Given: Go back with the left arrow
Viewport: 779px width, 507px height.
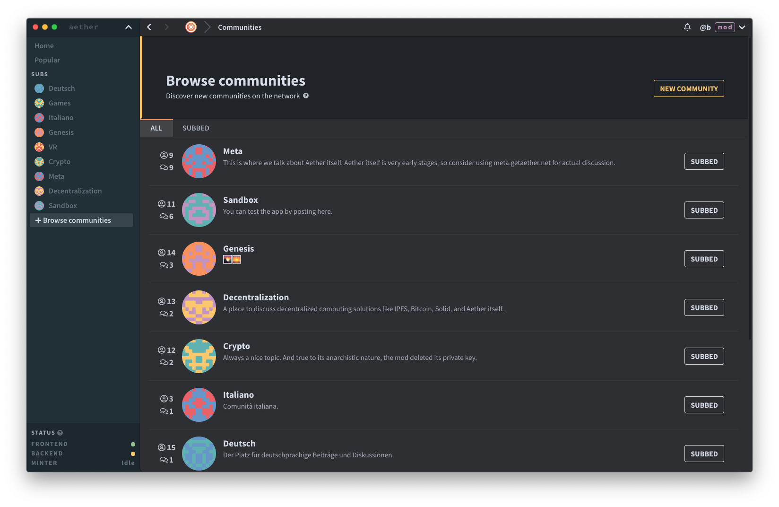Looking at the screenshot, I should 149,27.
